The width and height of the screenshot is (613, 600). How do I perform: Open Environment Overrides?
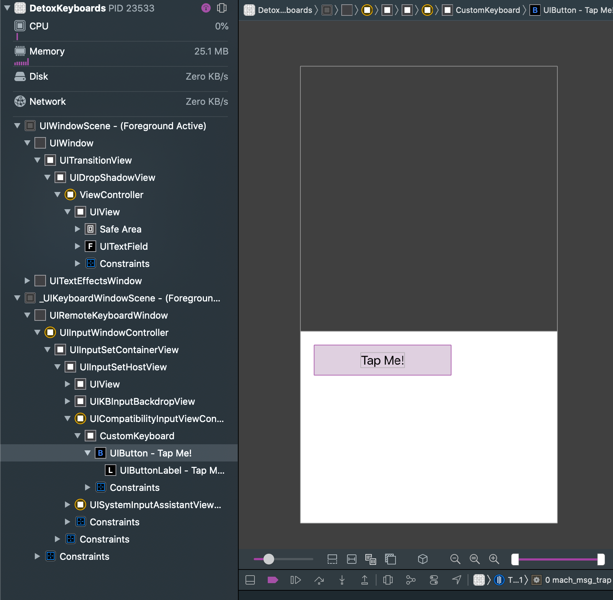[434, 580]
